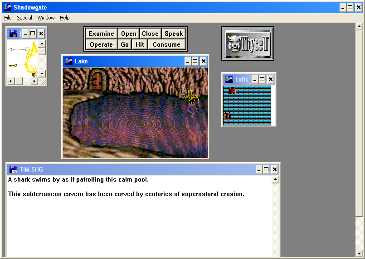The width and height of the screenshot is (365, 259).
Task: Activate the Speak command
Action: [x=174, y=34]
